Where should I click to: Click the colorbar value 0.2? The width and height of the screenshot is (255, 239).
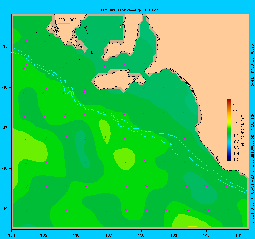[235, 118]
